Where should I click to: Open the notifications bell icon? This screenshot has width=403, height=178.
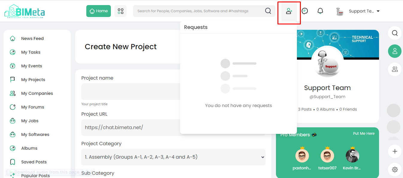[320, 11]
